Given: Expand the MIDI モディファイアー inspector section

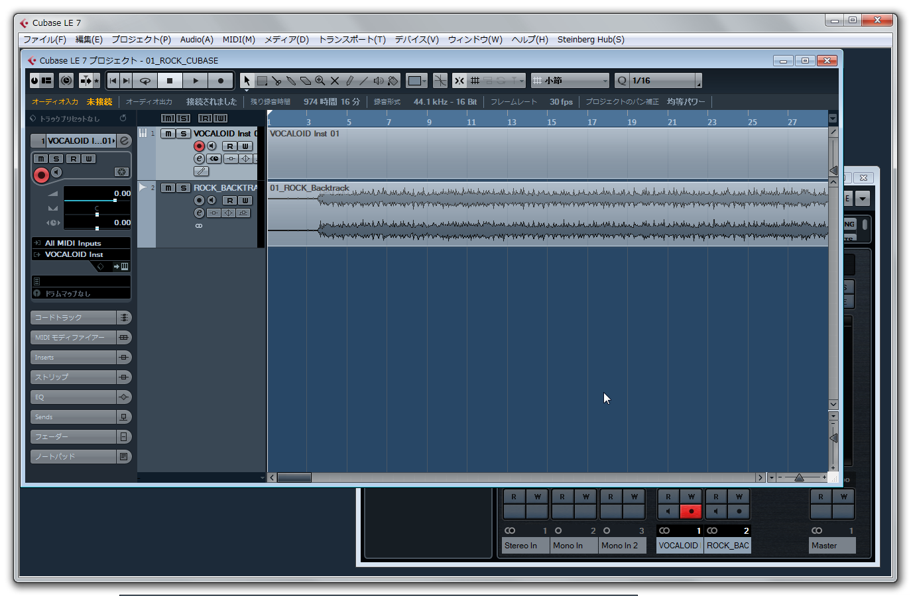Looking at the screenshot, I should pos(81,338).
